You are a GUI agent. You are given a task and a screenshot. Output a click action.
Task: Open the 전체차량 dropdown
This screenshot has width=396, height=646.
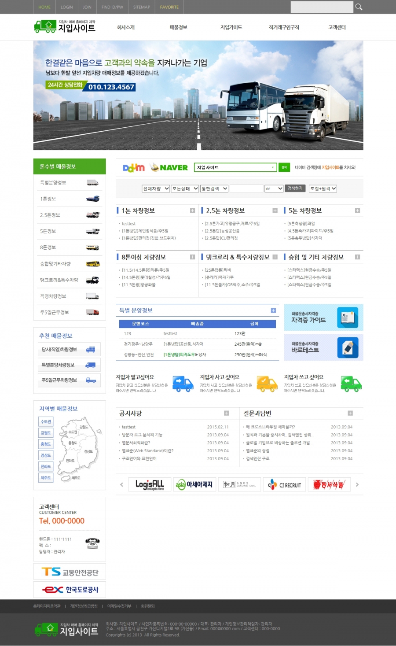click(156, 188)
